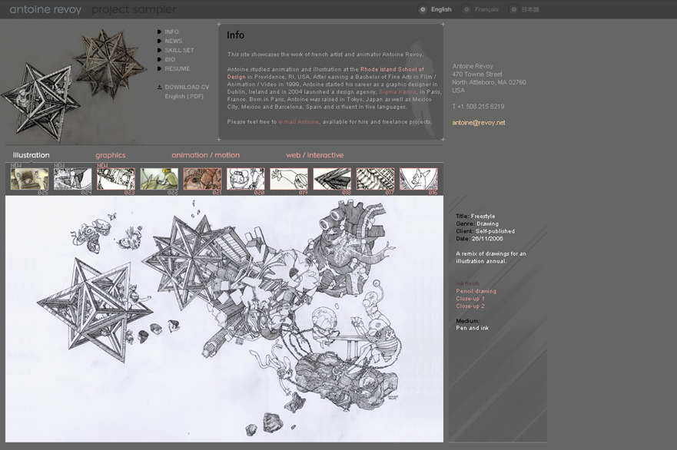Open the web / interactive tab

[x=314, y=155]
